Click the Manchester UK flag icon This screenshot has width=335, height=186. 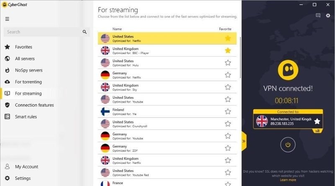(x=262, y=121)
